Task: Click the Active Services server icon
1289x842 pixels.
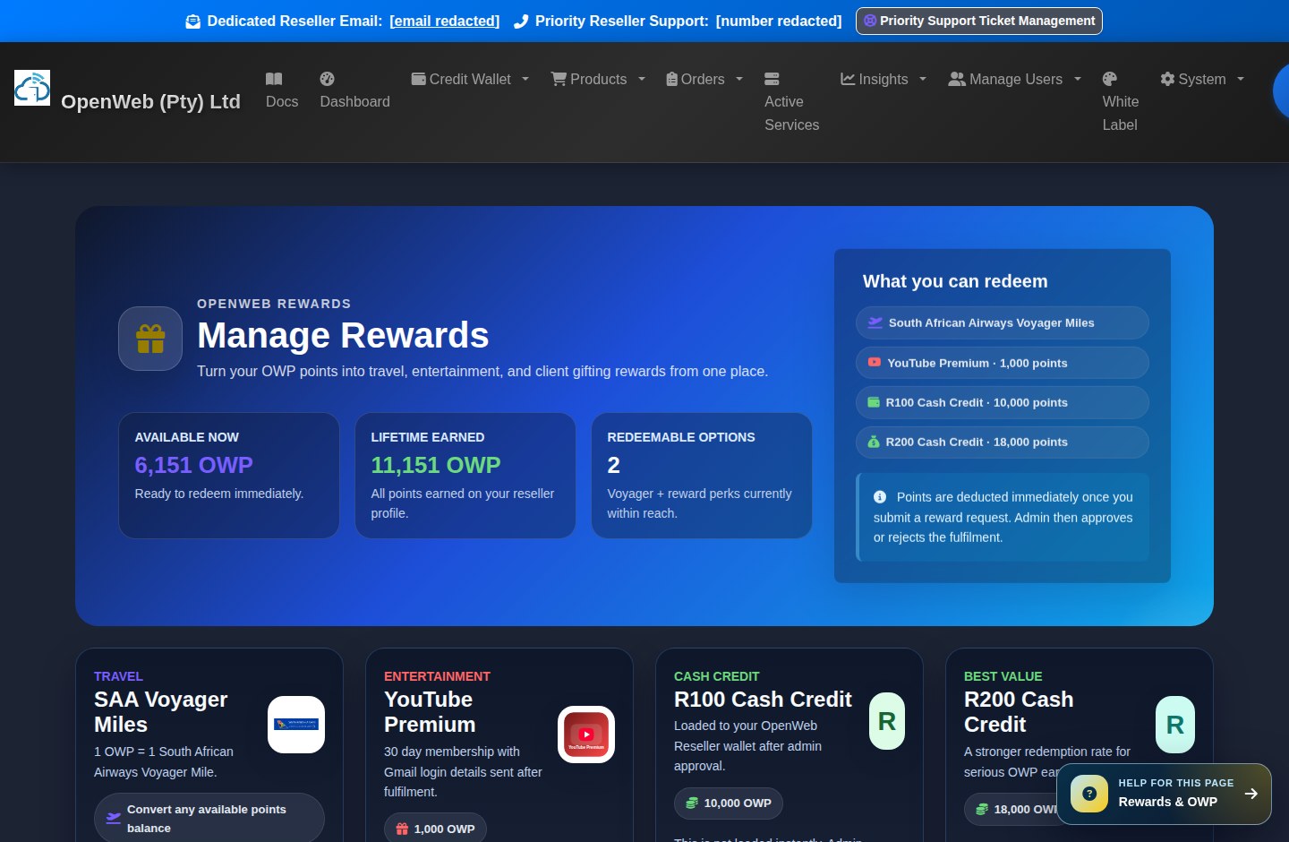Action: (772, 79)
